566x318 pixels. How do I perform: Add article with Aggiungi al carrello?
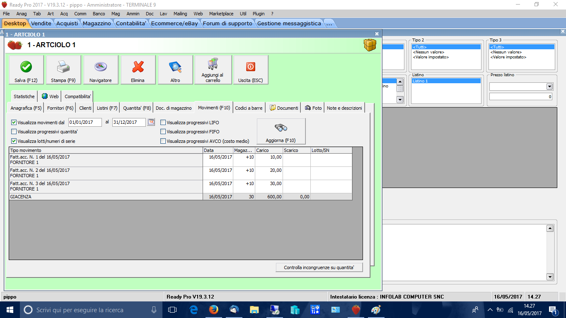tap(212, 70)
